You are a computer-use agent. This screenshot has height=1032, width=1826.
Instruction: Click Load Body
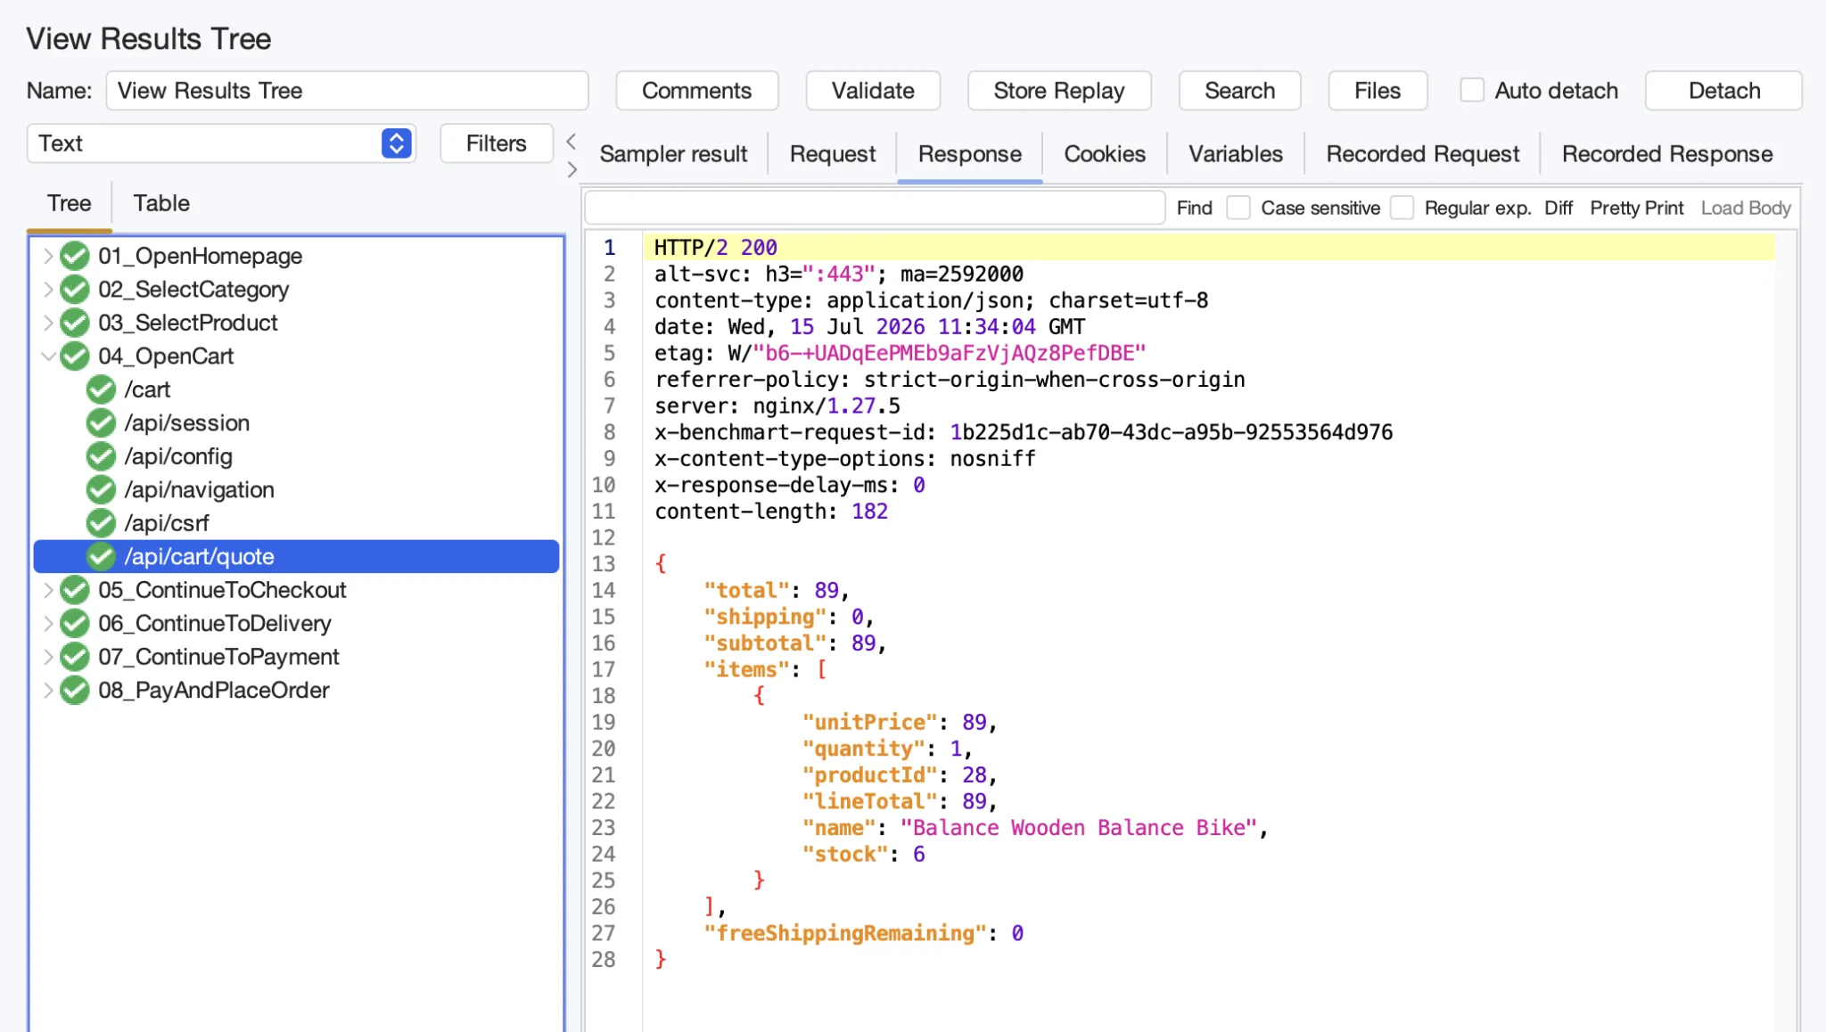[x=1746, y=208]
